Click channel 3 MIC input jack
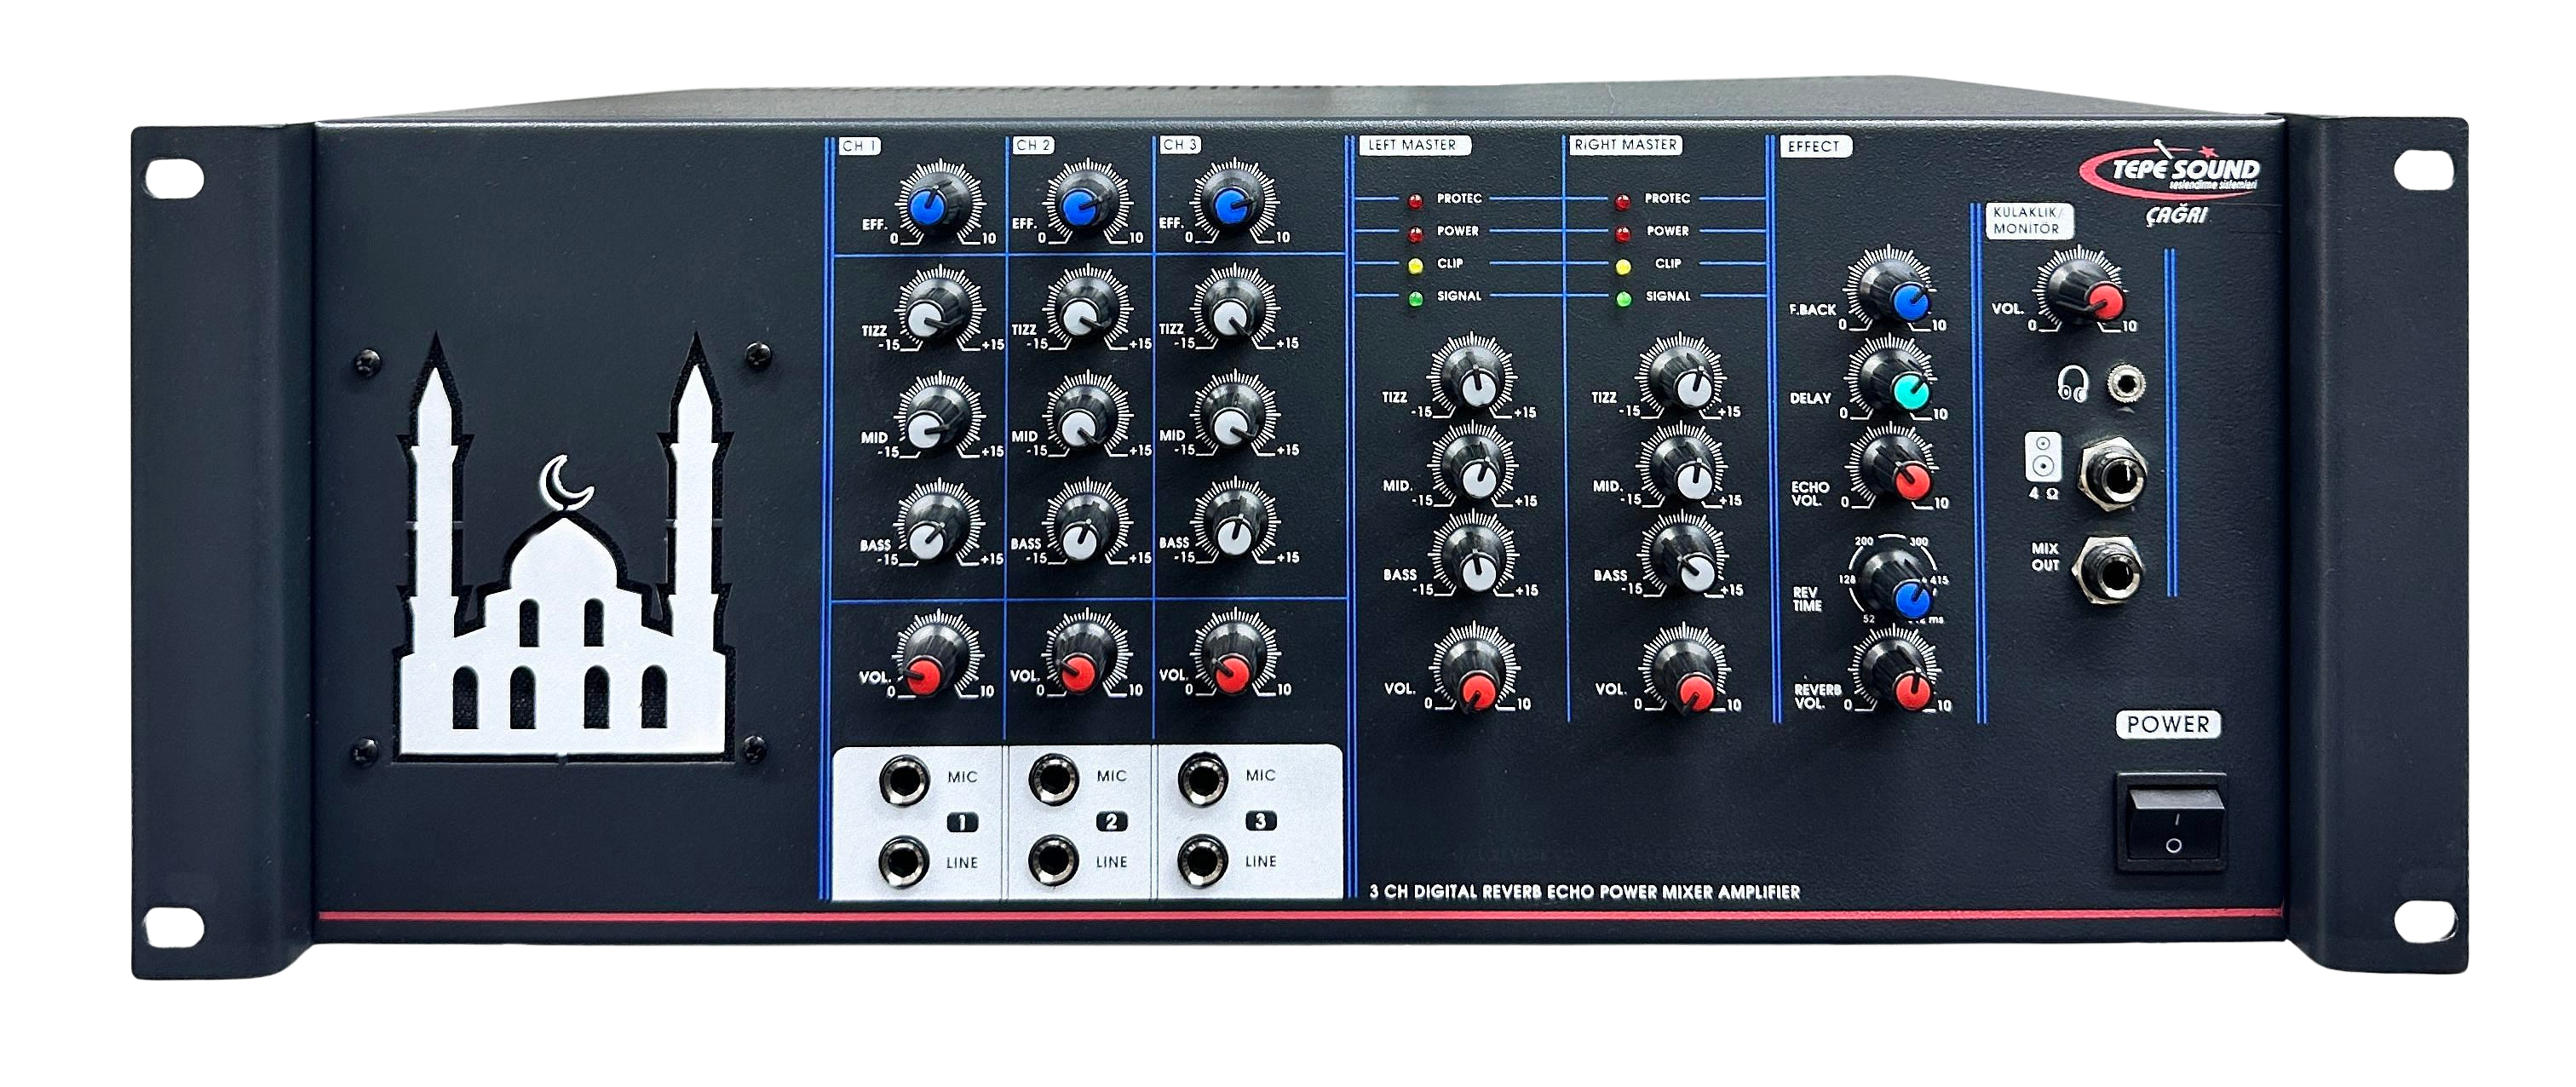 (x=1202, y=778)
